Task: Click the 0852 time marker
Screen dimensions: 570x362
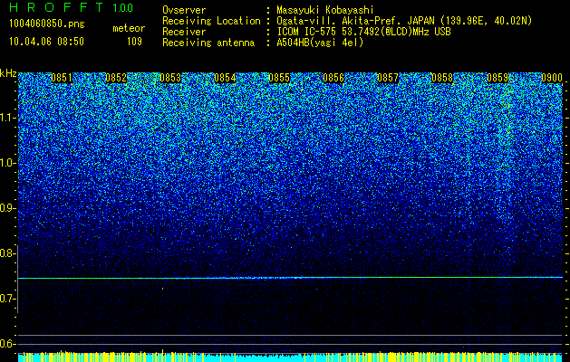Action: pos(116,78)
